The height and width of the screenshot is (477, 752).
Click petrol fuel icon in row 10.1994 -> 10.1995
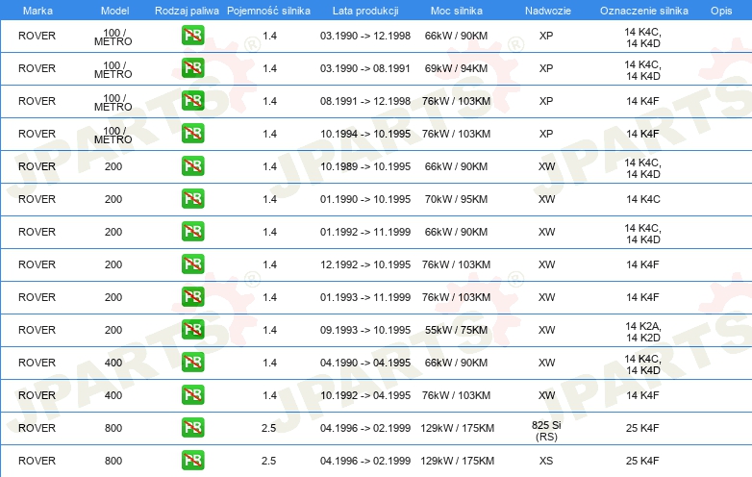pos(192,134)
